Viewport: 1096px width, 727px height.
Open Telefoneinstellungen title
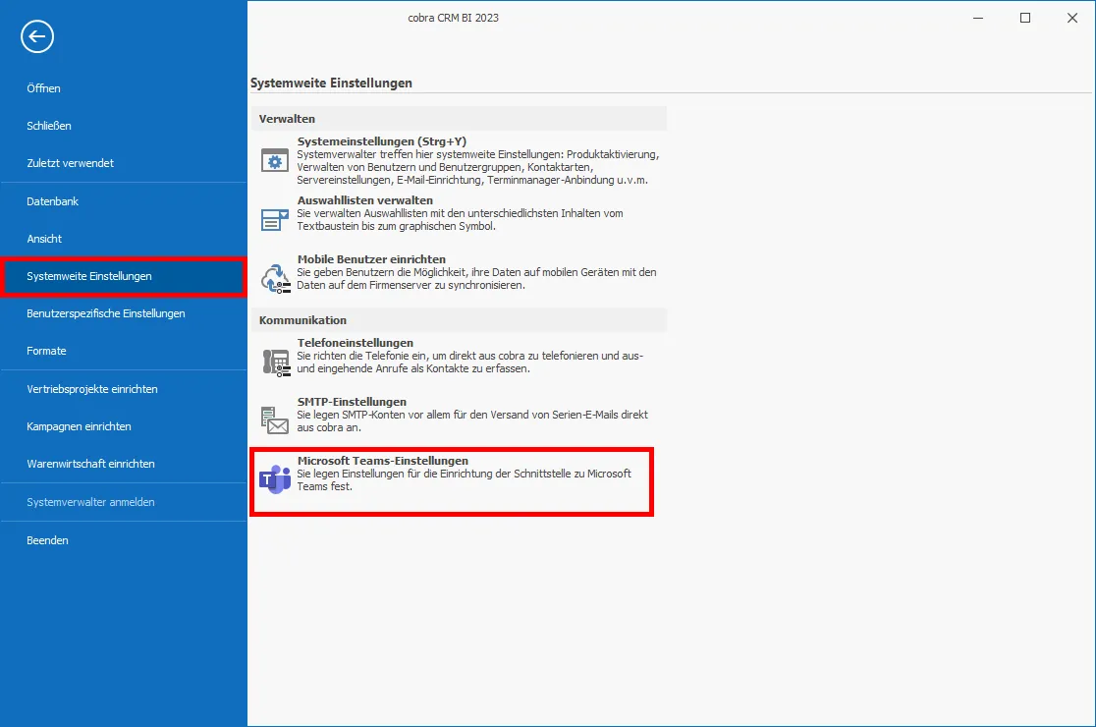[x=356, y=343]
